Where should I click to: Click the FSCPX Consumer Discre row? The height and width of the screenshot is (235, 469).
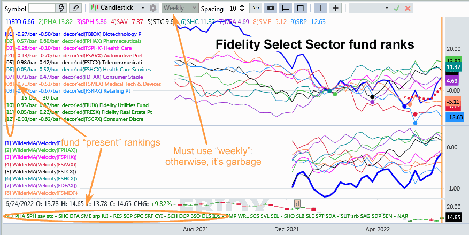pos(74,119)
